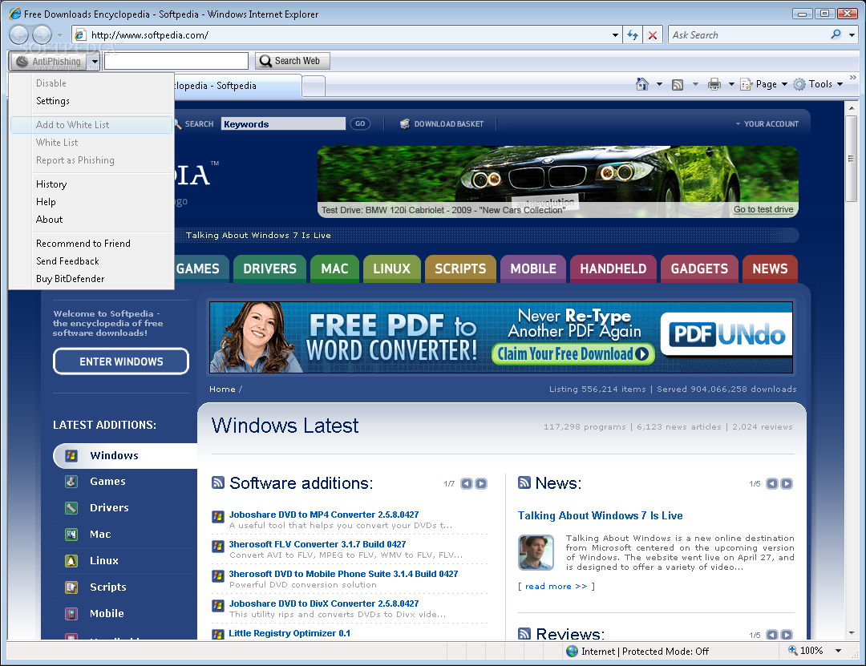Click the Refresh page icon

pyautogui.click(x=633, y=35)
